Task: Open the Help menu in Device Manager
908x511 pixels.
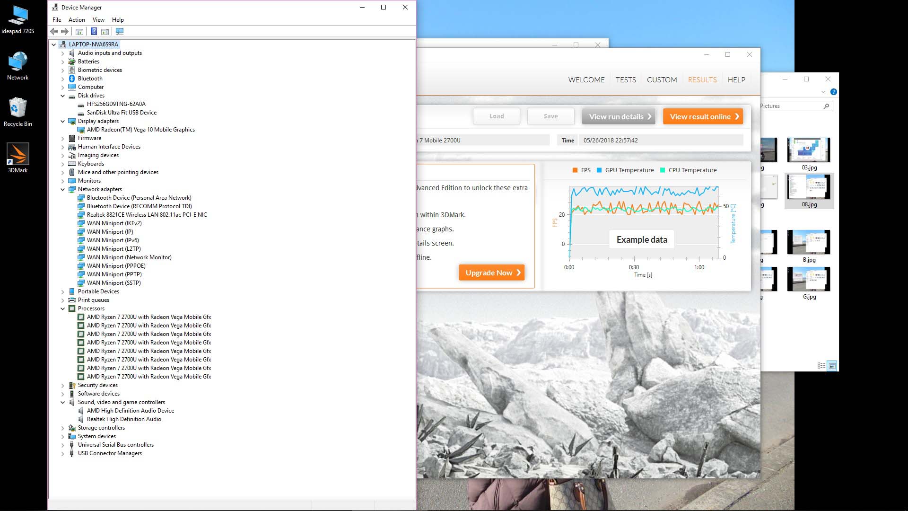Action: (x=118, y=20)
